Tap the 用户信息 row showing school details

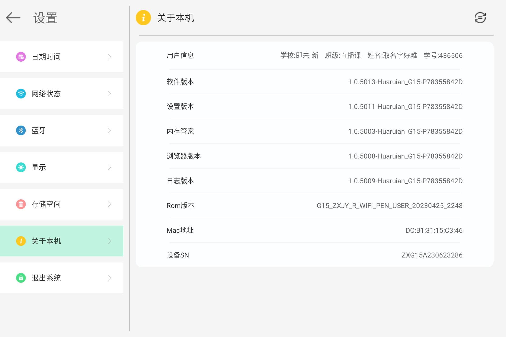[314, 56]
